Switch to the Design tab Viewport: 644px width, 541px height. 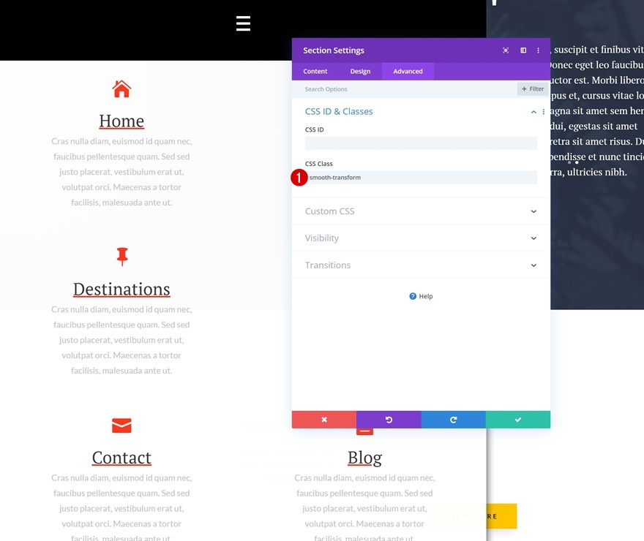point(360,72)
